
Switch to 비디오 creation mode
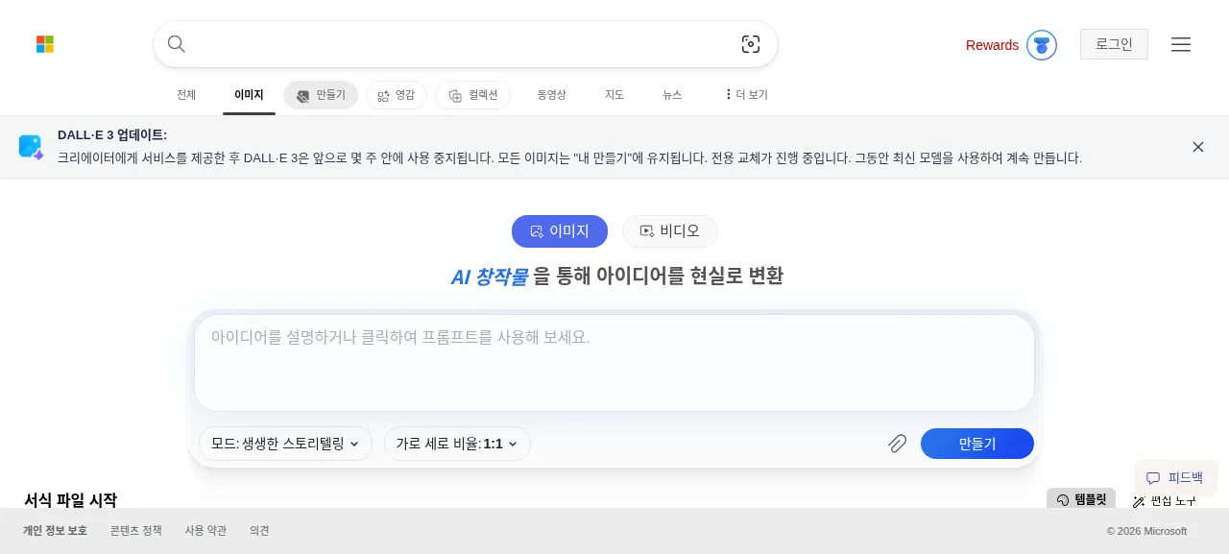click(x=670, y=231)
